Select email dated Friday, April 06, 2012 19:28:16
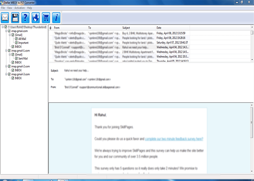The width and height of the screenshot is (254, 181). (x=119, y=38)
